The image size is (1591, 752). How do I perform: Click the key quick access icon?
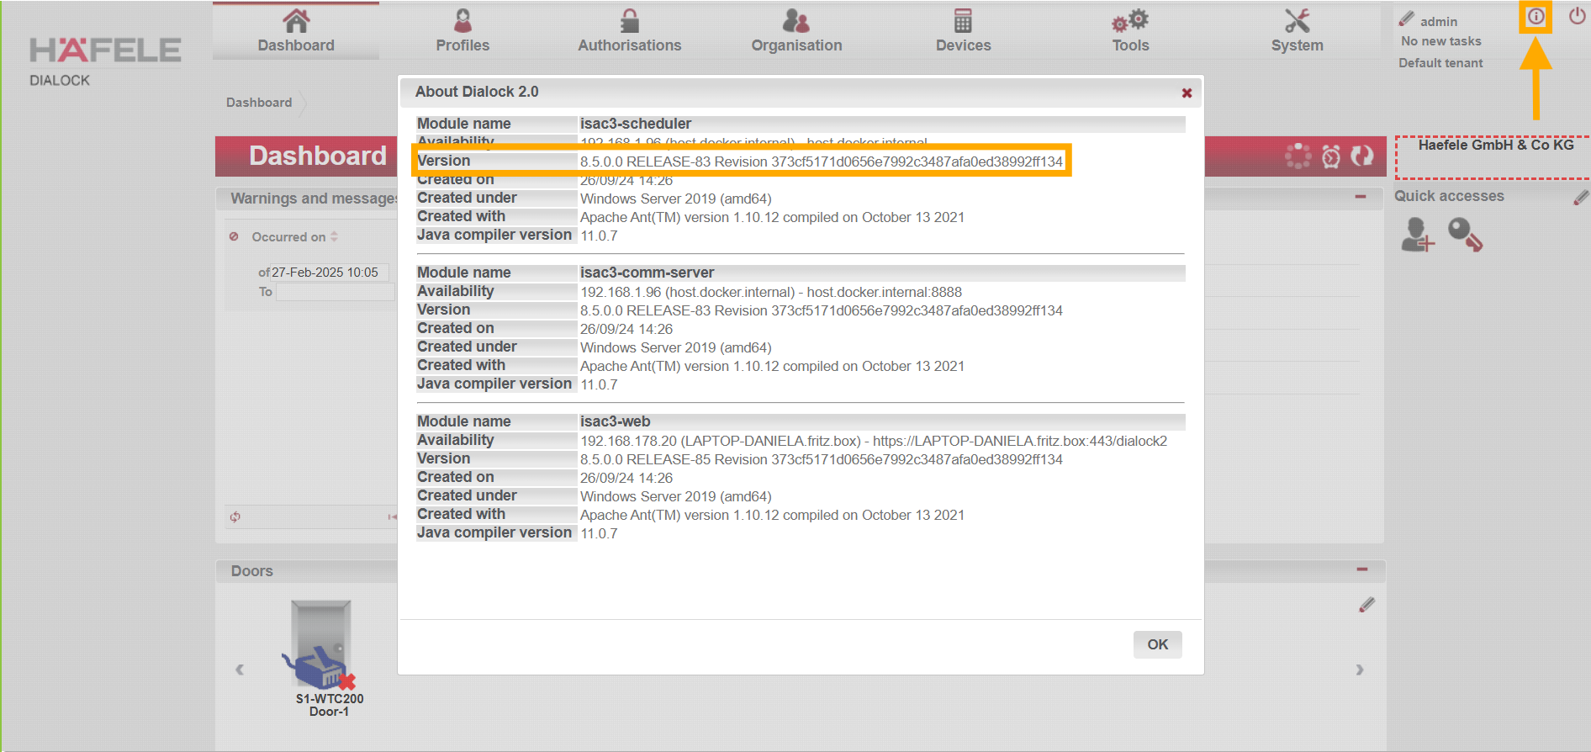coord(1465,235)
